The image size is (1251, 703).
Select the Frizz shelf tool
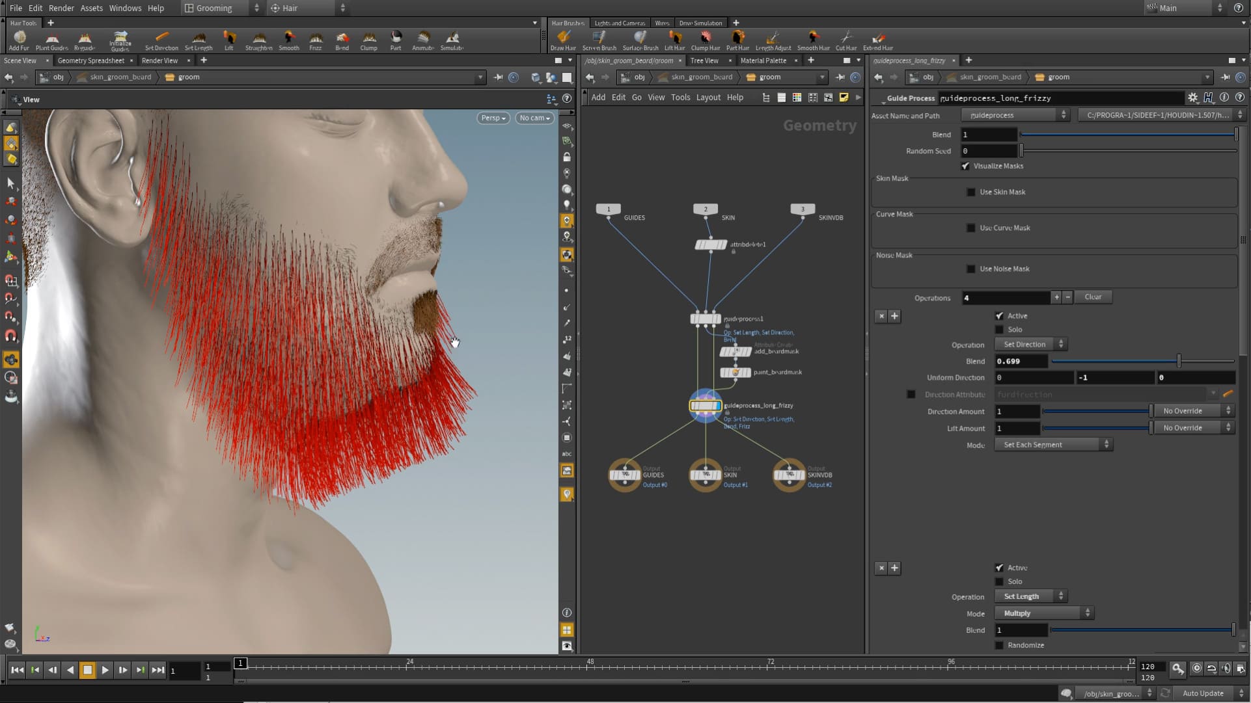(316, 40)
